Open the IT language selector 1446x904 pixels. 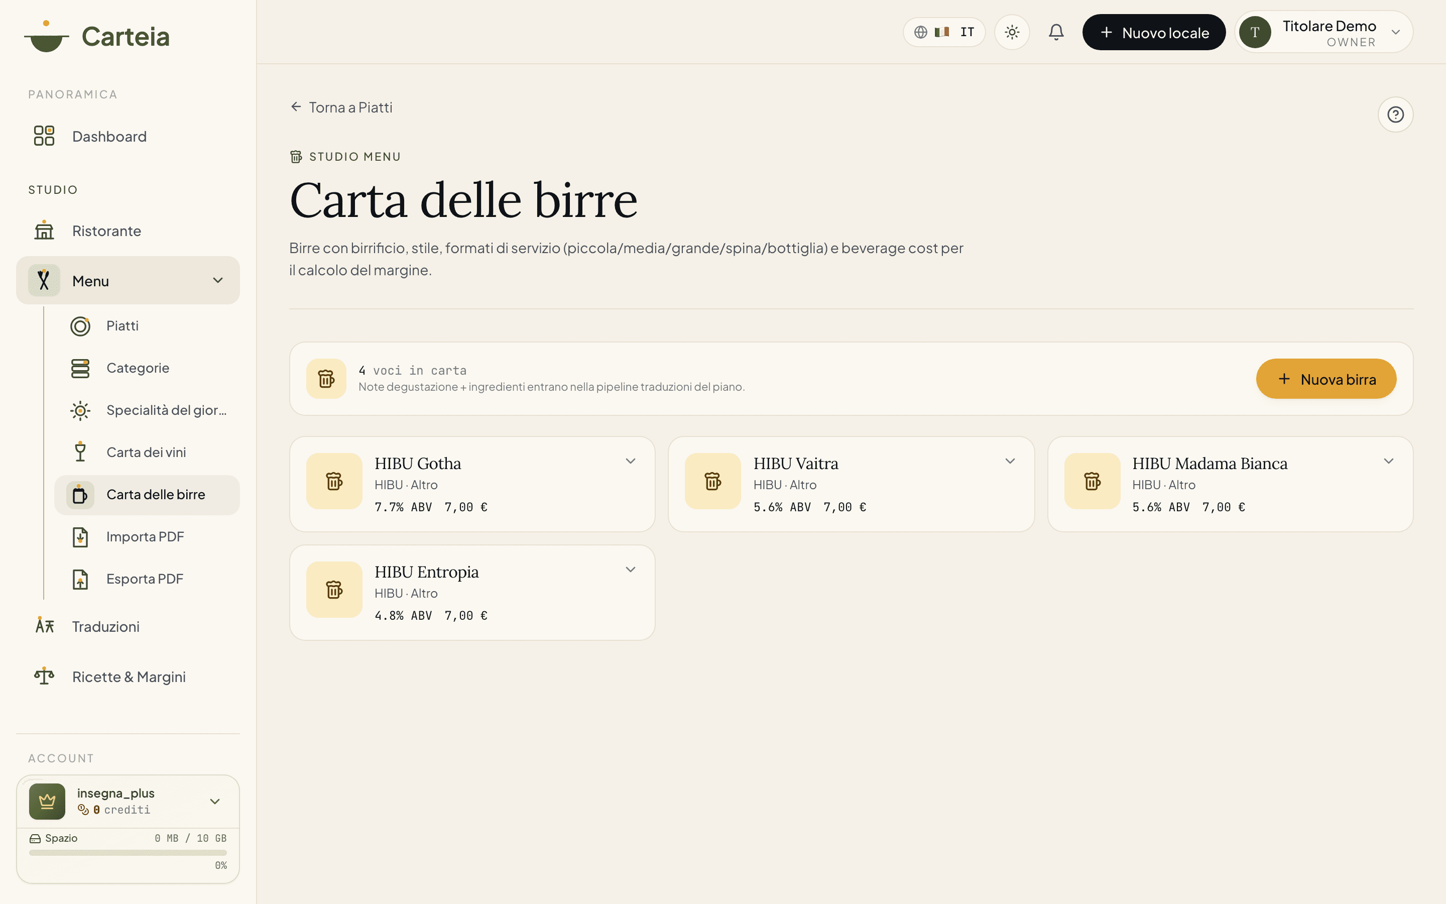click(944, 32)
